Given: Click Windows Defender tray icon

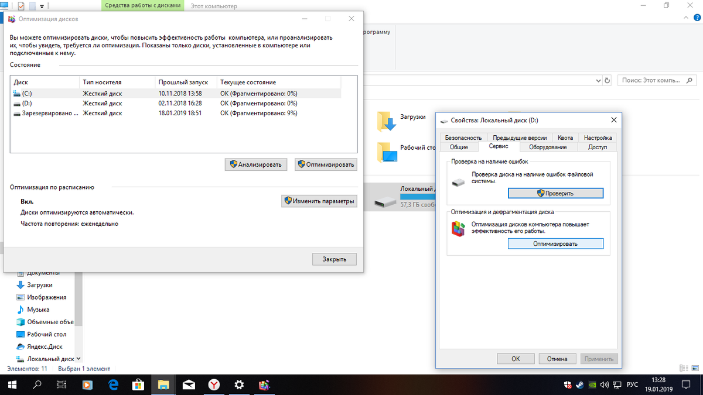Looking at the screenshot, I should (x=568, y=384).
